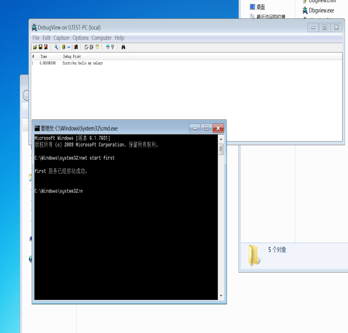
Task: Click the cmd vertical scrollbar thumb
Action: (x=221, y=150)
